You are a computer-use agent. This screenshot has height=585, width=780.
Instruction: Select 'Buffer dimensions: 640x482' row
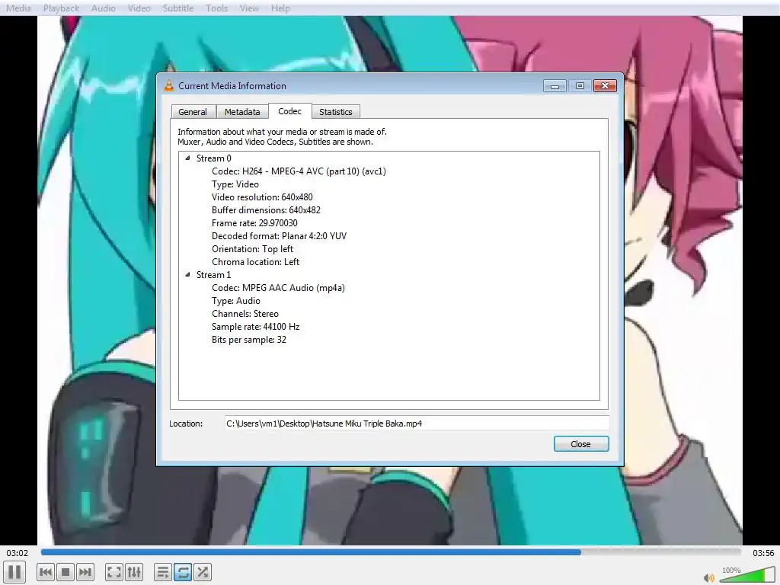click(x=266, y=210)
